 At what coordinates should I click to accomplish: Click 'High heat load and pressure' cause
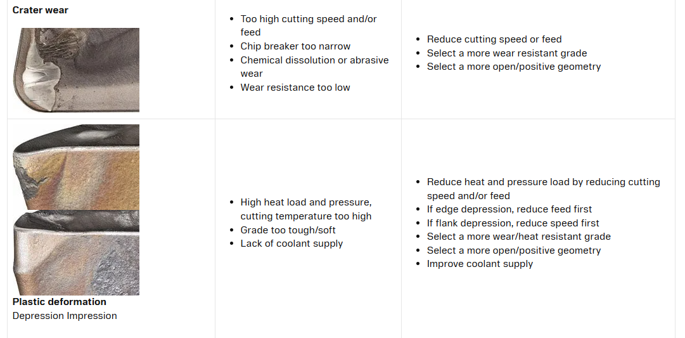click(x=306, y=209)
